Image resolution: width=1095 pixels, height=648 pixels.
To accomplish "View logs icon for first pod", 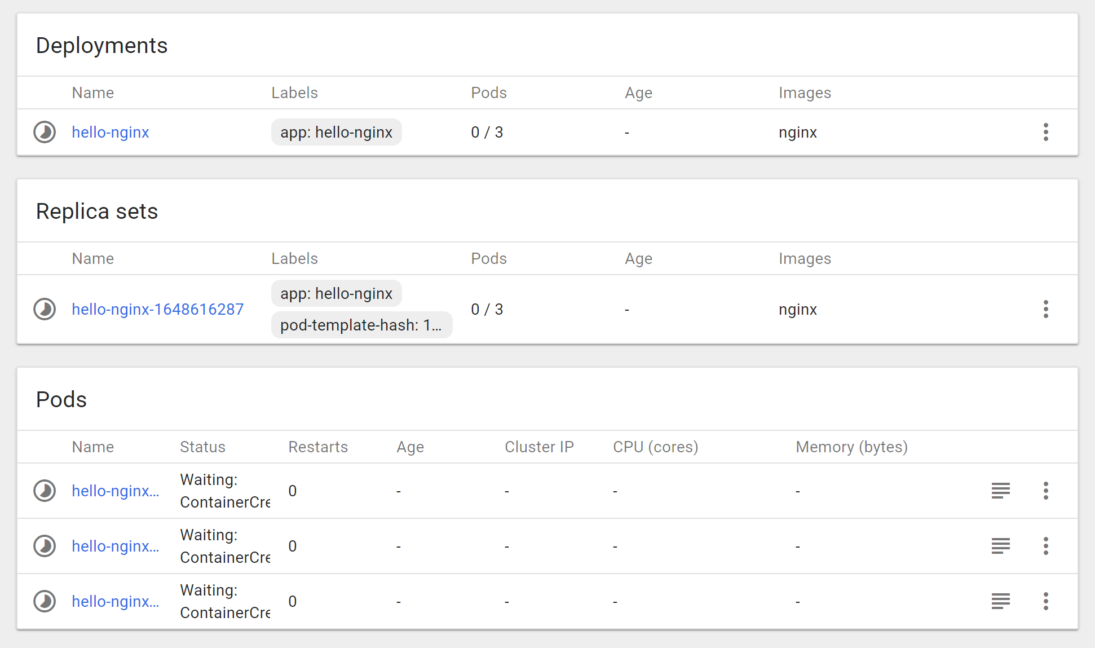I will 1001,491.
